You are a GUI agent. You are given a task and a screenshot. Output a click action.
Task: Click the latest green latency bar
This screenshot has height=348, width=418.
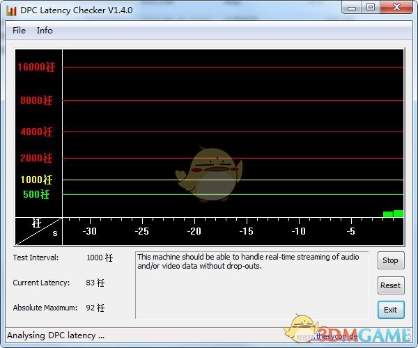point(398,214)
